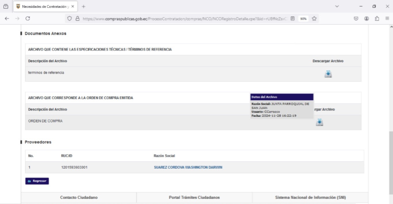Viewport: 393px width, 204px height.
Task: Open the extensions toolbar icon
Action: click(377, 18)
